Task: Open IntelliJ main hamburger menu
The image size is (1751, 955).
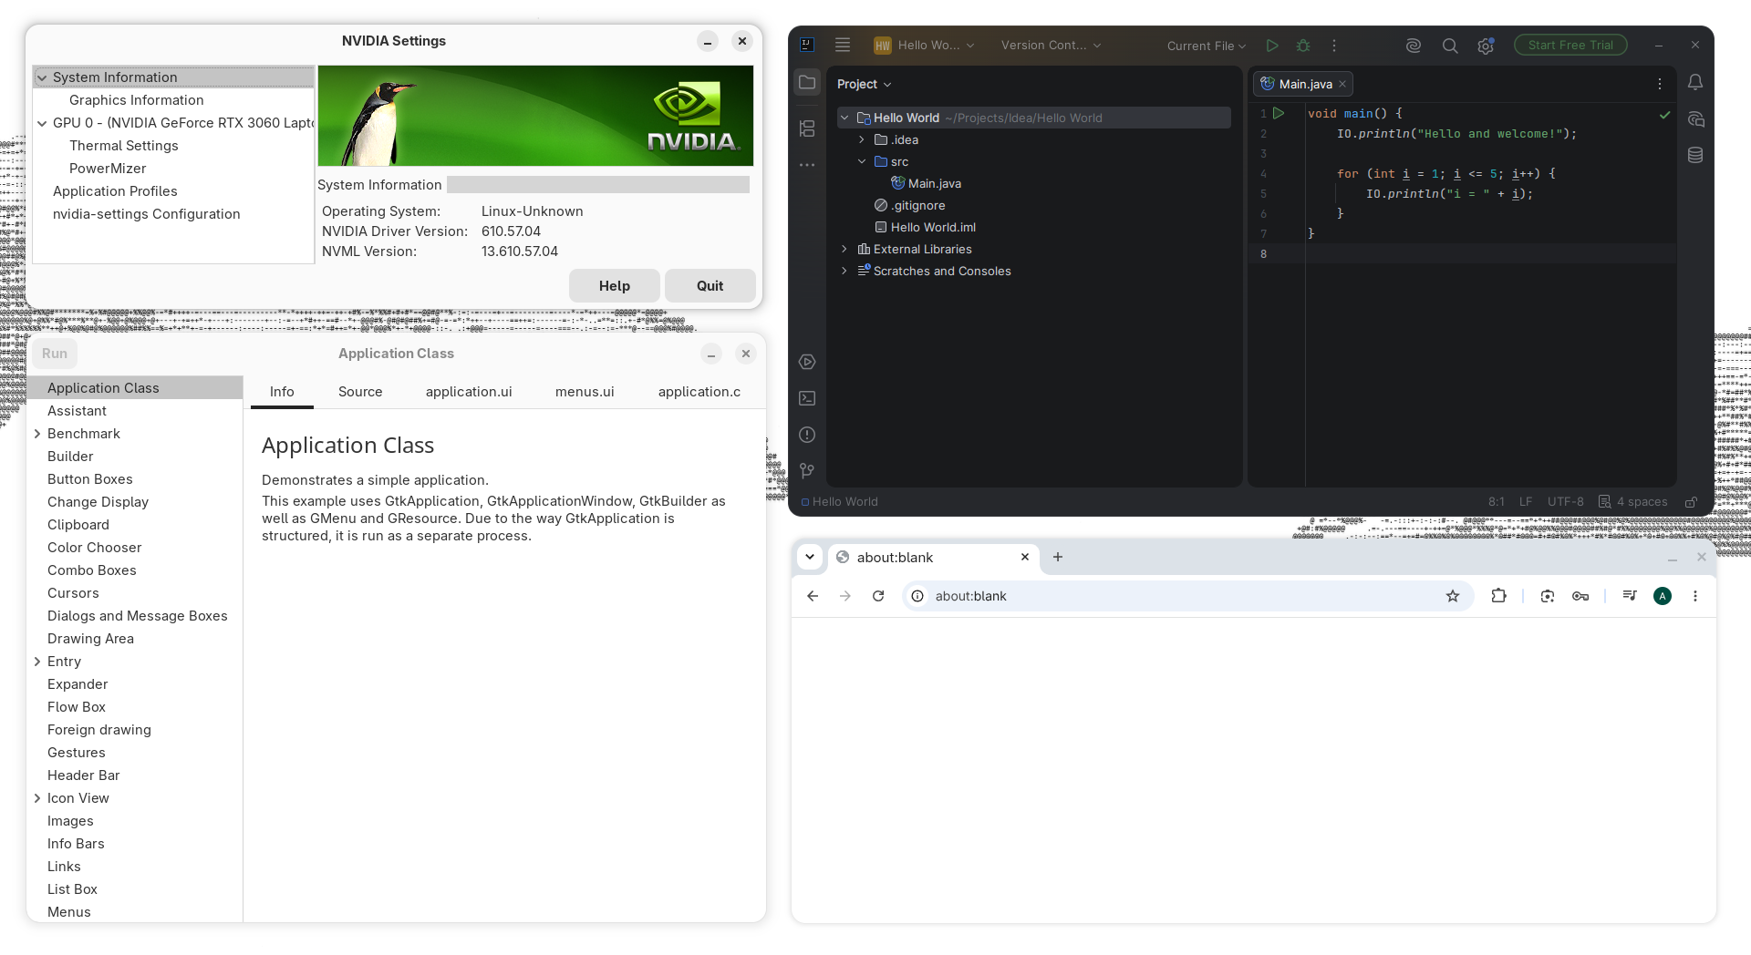Action: coord(843,45)
